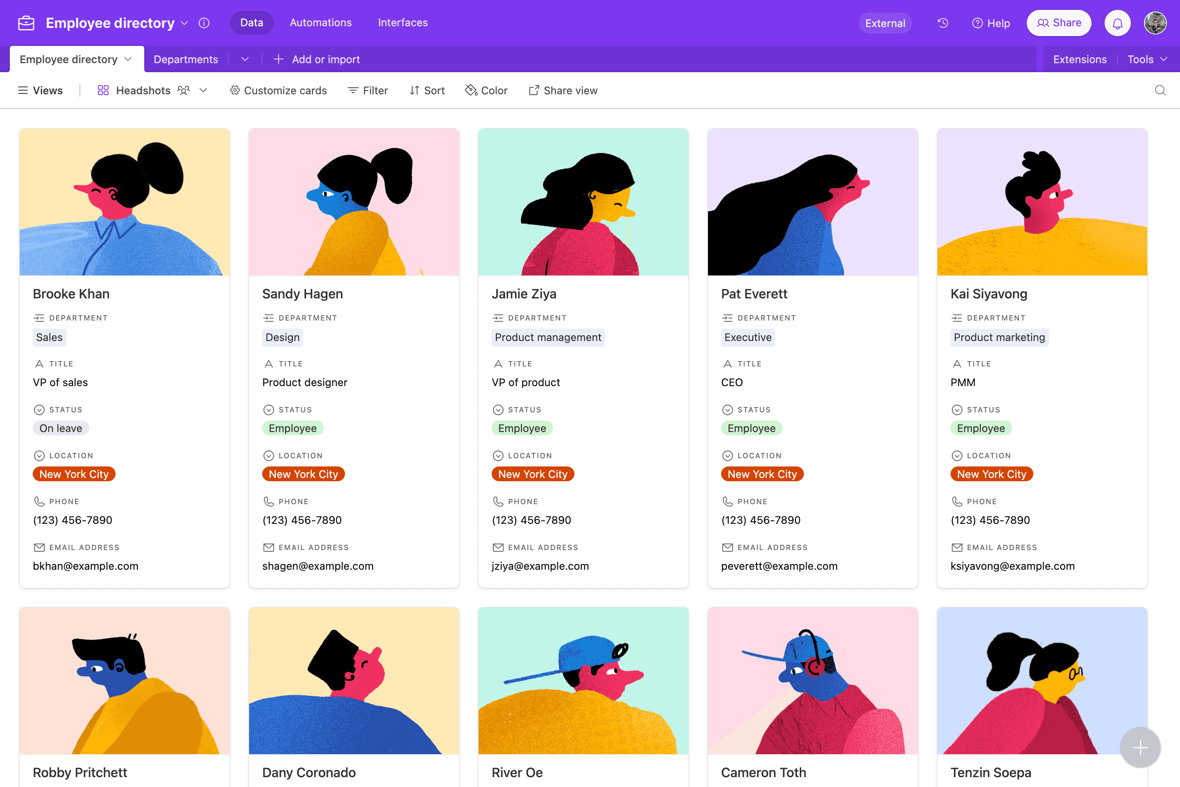Click Brooke Khan's On leave status tag
The height and width of the screenshot is (787, 1180).
tap(61, 428)
